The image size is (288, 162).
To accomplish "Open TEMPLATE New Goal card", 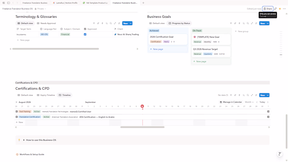I will coord(211,39).
